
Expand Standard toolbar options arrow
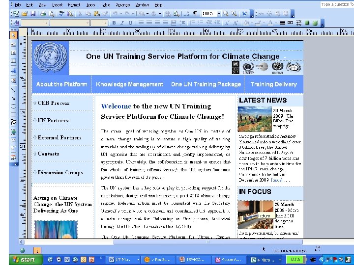click(252, 14)
